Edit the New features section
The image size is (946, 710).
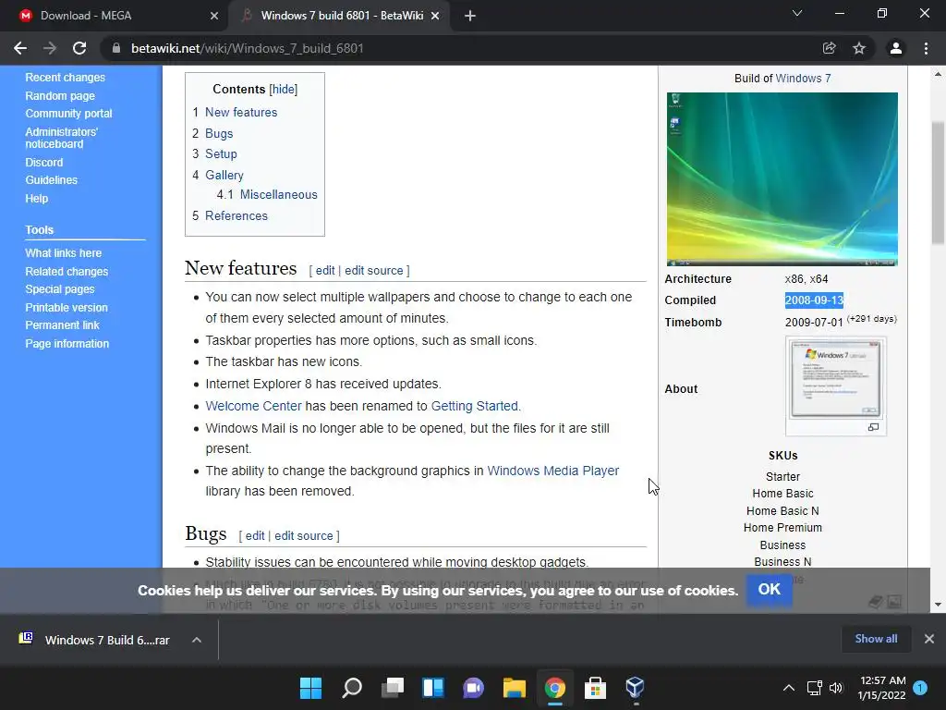[x=325, y=271]
